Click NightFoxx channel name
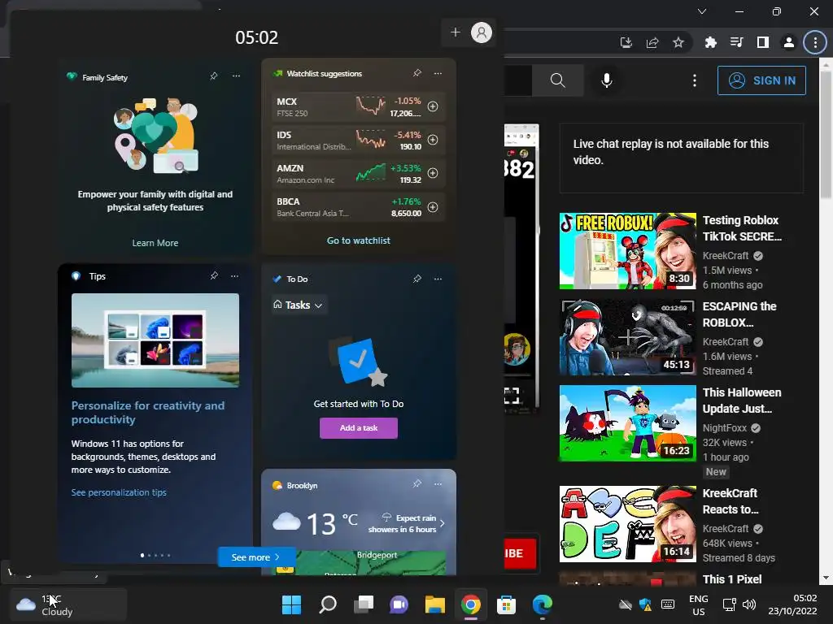The image size is (833, 624). click(x=725, y=427)
